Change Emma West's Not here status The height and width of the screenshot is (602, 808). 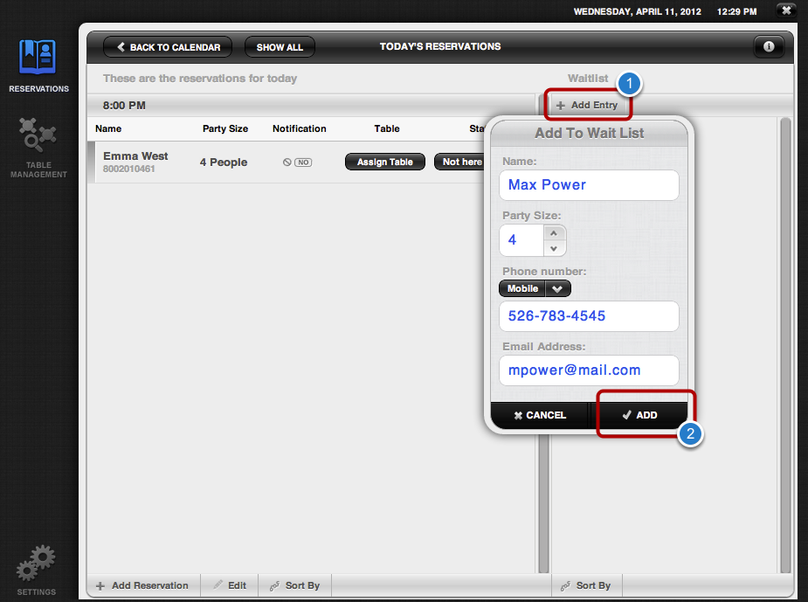[x=459, y=162]
